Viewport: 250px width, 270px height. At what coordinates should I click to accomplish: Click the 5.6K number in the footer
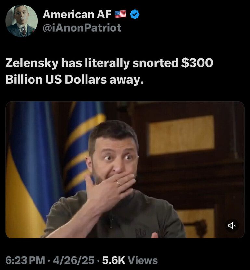114,260
